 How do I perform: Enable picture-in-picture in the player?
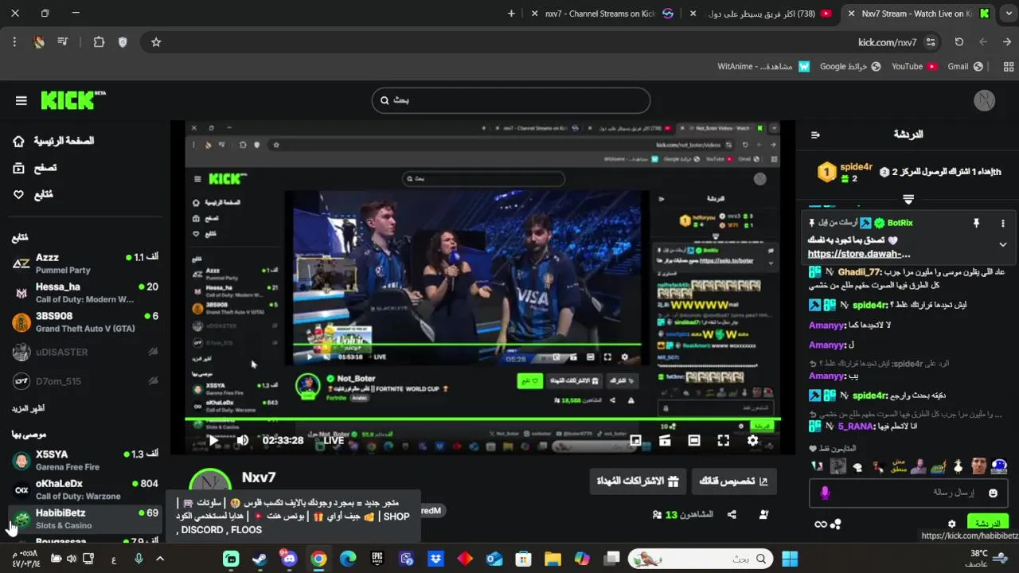pyautogui.click(x=635, y=440)
